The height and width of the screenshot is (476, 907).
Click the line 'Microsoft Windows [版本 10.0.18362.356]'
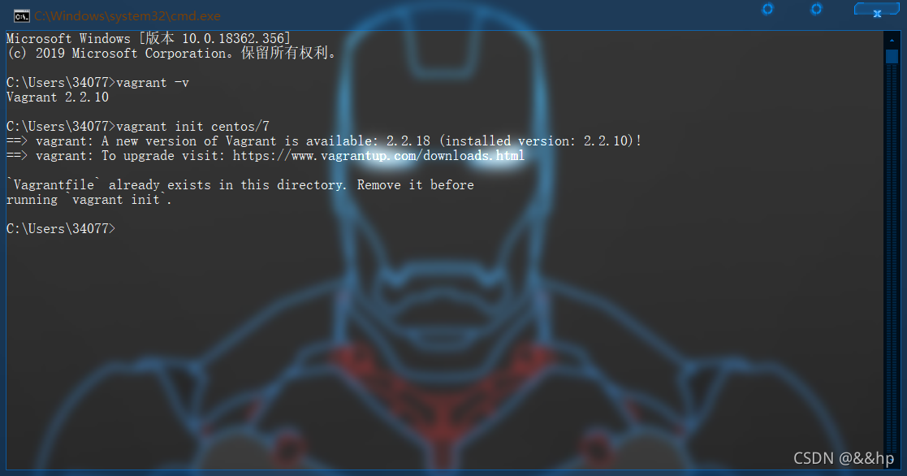149,39
